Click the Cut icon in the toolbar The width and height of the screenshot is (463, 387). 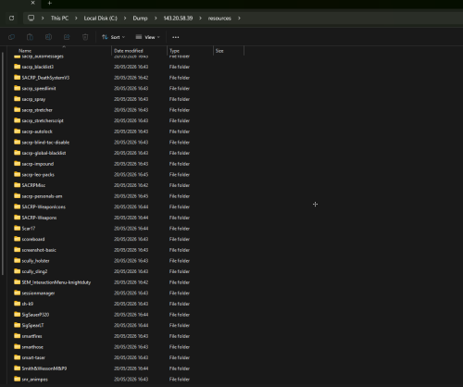[11, 37]
